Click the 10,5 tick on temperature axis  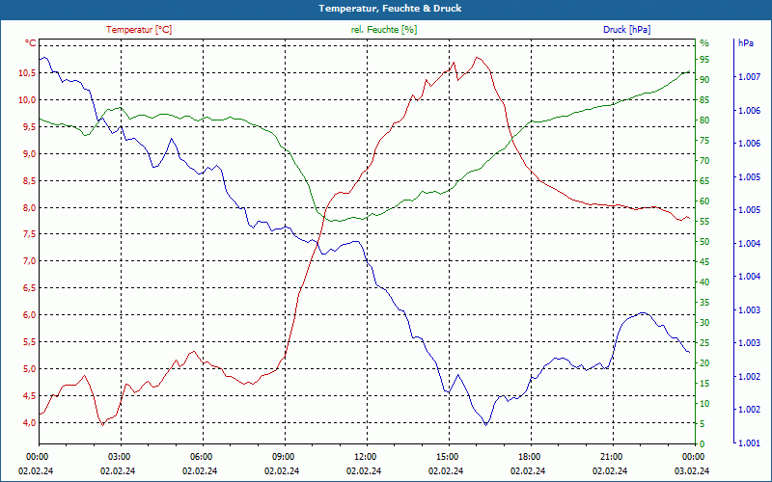[28, 73]
